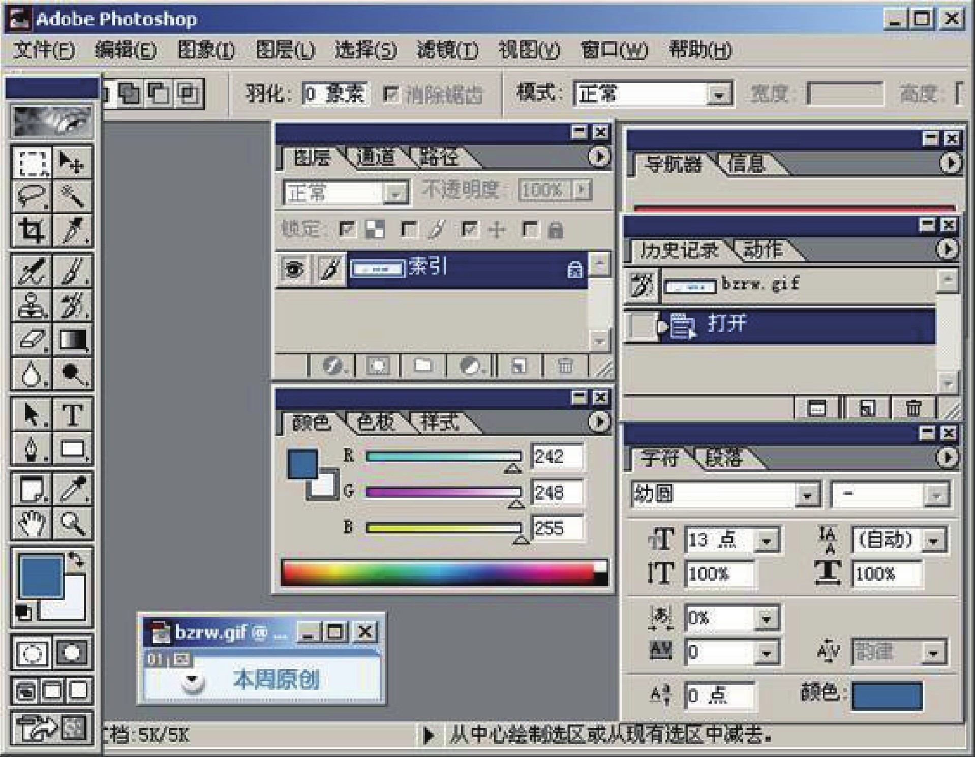Click the character text color swatch
Screen dimensions: 977x757
click(887, 696)
